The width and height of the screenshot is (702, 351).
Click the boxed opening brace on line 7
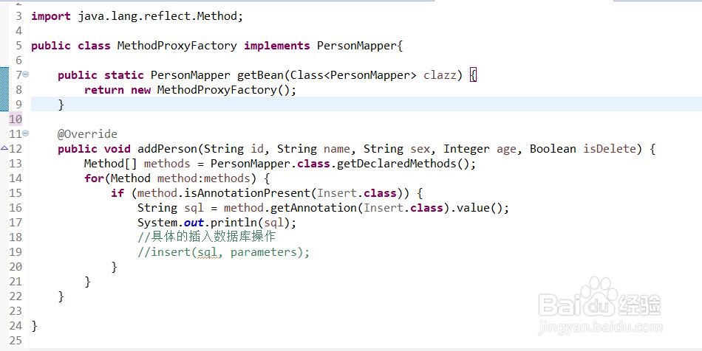473,75
